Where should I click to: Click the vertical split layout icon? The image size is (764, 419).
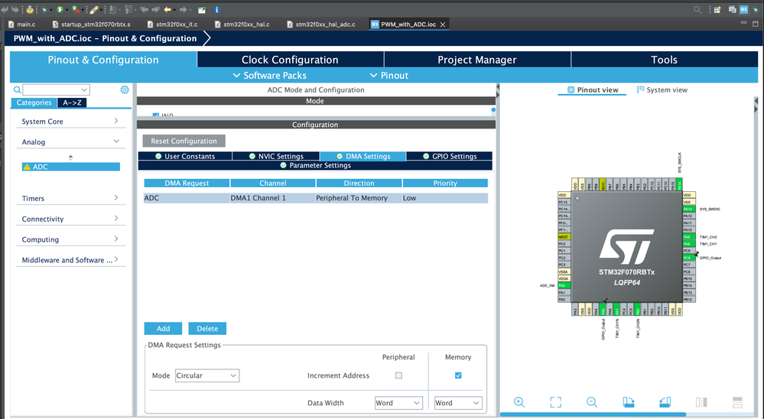(x=701, y=402)
